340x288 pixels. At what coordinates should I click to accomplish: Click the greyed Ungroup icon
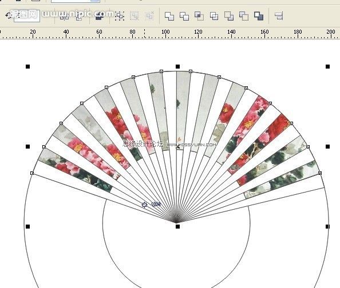(134, 16)
